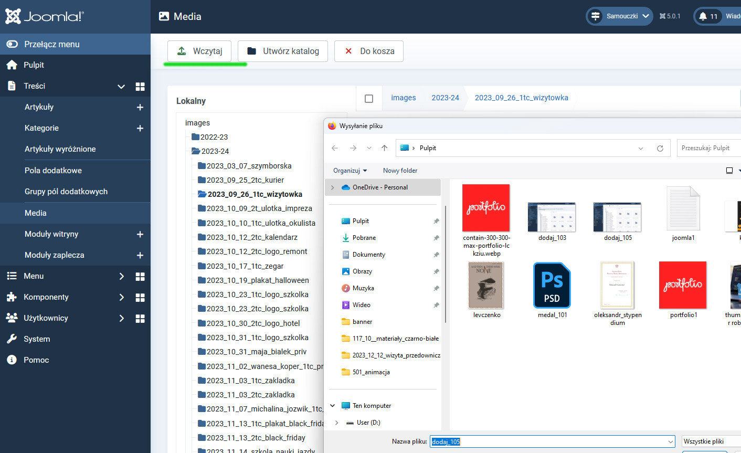741x453 pixels.
Task: Check the select-all checkbox beside images breadcrumb
Action: (369, 99)
